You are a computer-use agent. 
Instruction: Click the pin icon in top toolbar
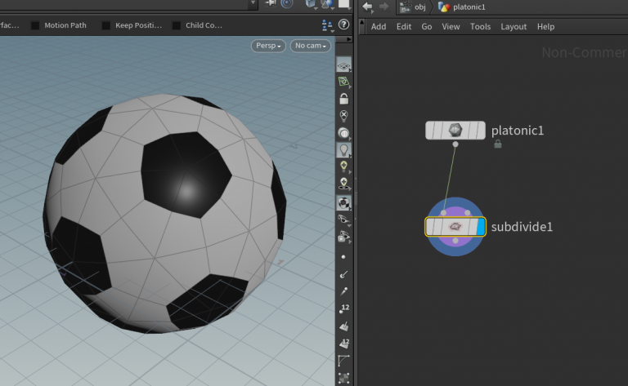[271, 3]
